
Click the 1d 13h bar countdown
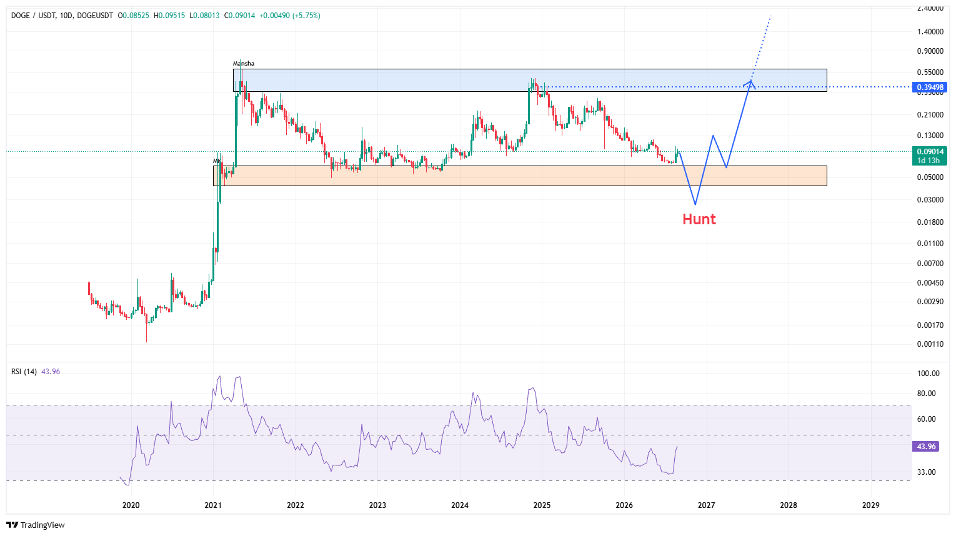[929, 161]
